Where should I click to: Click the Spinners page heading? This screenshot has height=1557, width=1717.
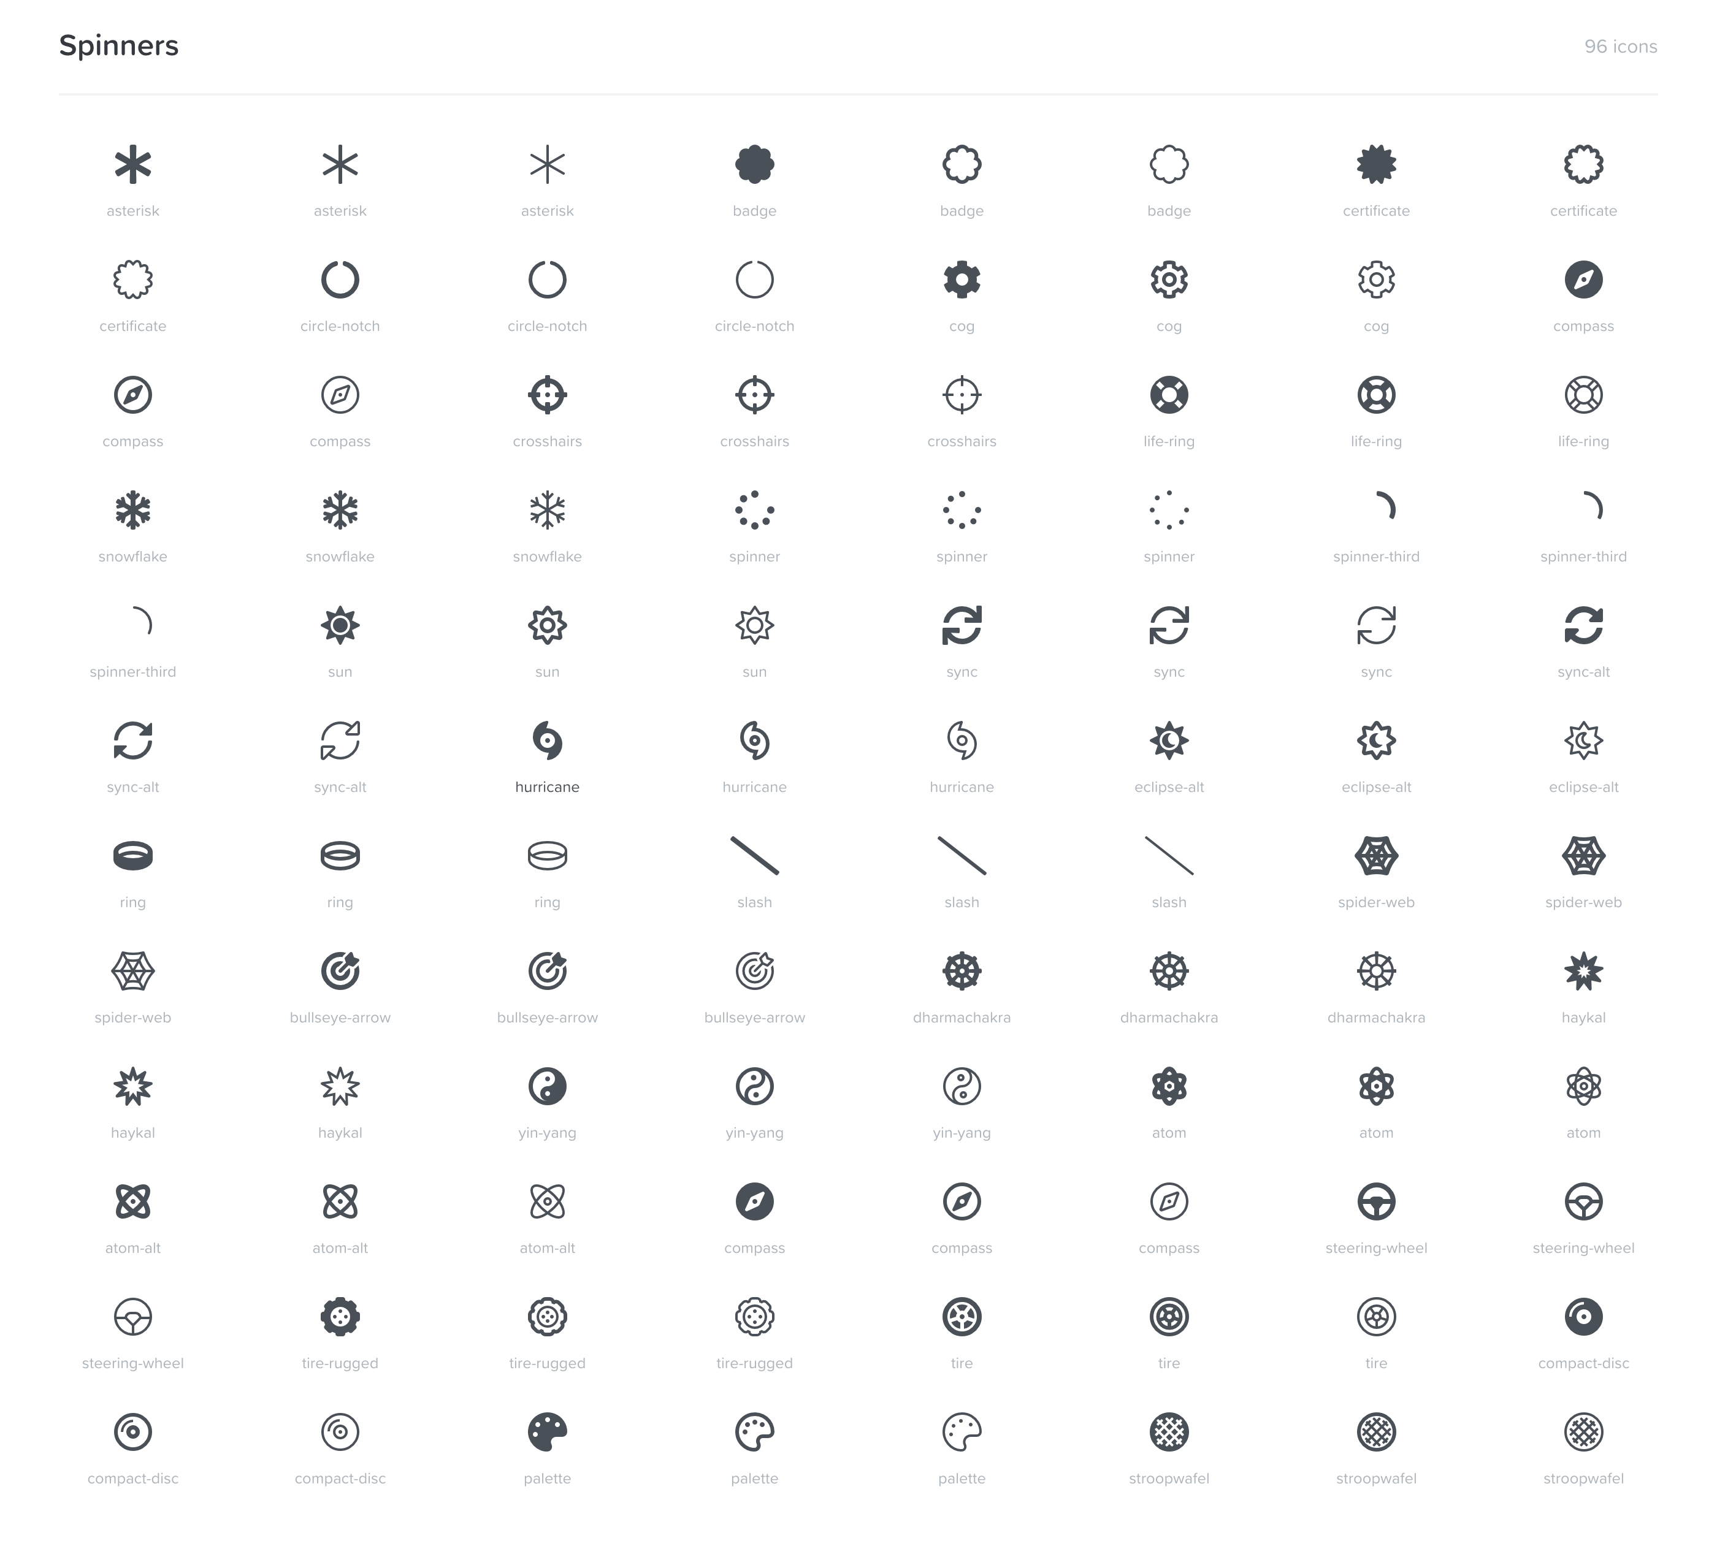119,47
